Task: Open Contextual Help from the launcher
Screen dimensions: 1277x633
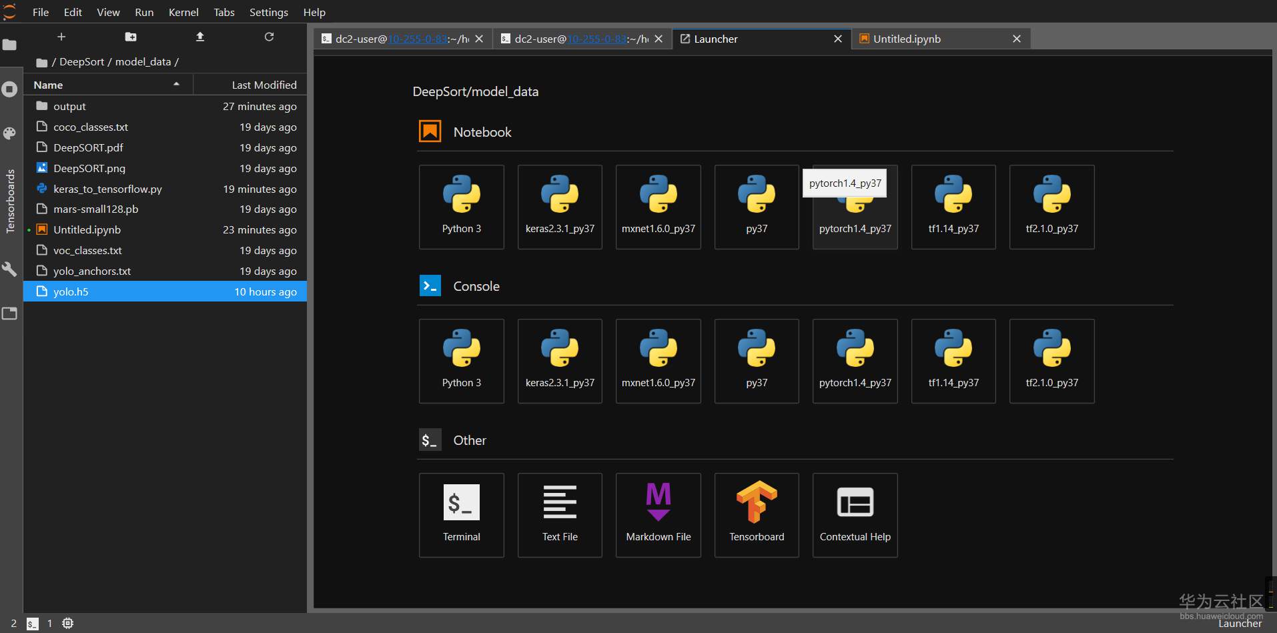Action: click(855, 515)
